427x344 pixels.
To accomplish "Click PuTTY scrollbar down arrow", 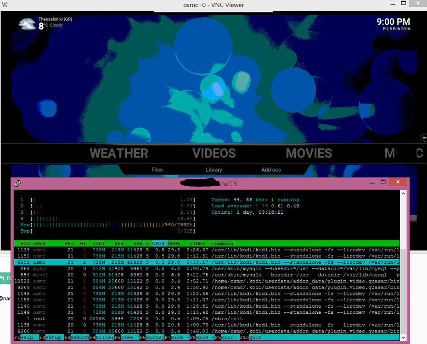I will pyautogui.click(x=403, y=338).
